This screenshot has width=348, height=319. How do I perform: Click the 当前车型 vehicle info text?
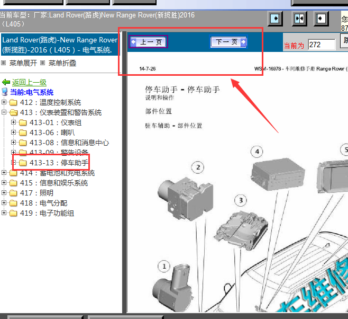click(x=97, y=19)
